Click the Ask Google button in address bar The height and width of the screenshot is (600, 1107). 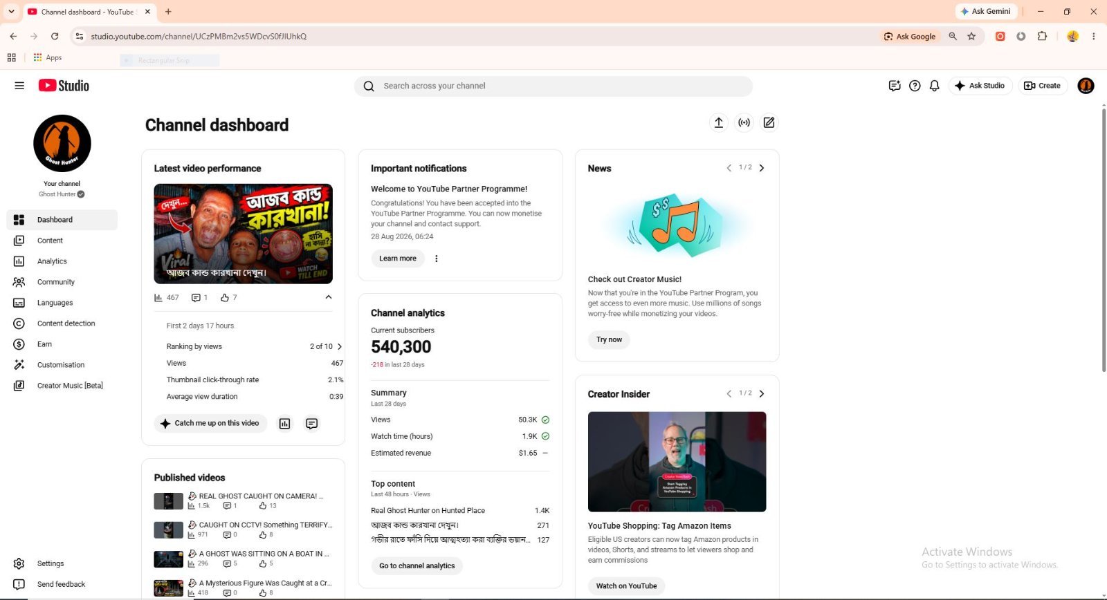pos(909,37)
